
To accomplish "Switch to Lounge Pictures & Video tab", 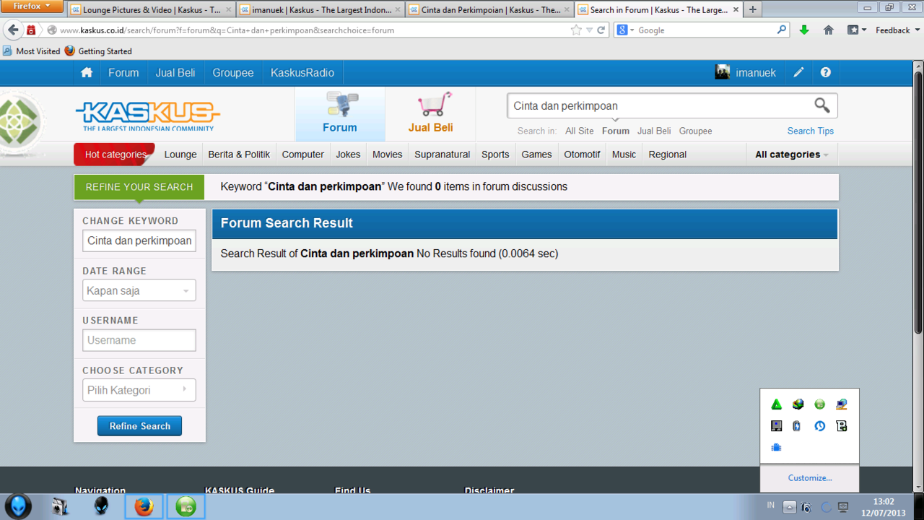I will [151, 10].
